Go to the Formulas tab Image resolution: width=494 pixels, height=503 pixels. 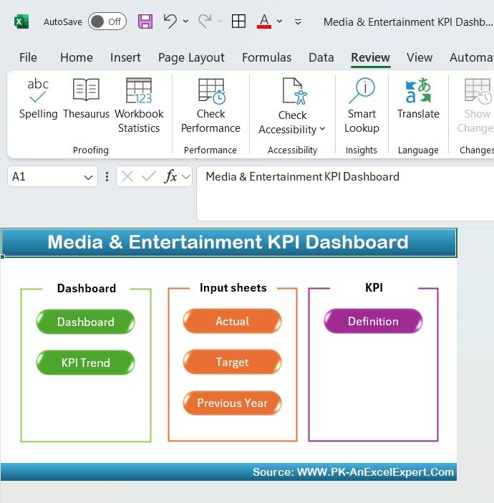coord(267,57)
